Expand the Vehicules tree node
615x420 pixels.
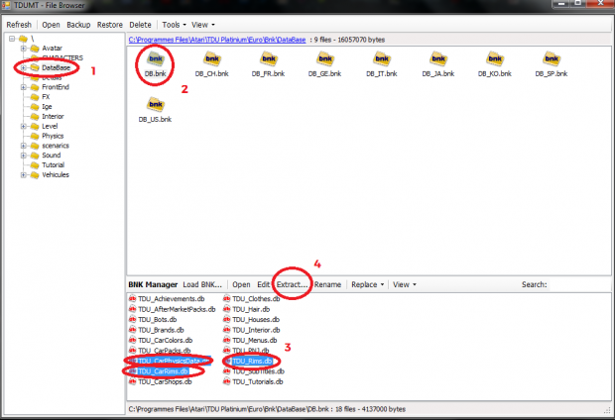(22, 174)
